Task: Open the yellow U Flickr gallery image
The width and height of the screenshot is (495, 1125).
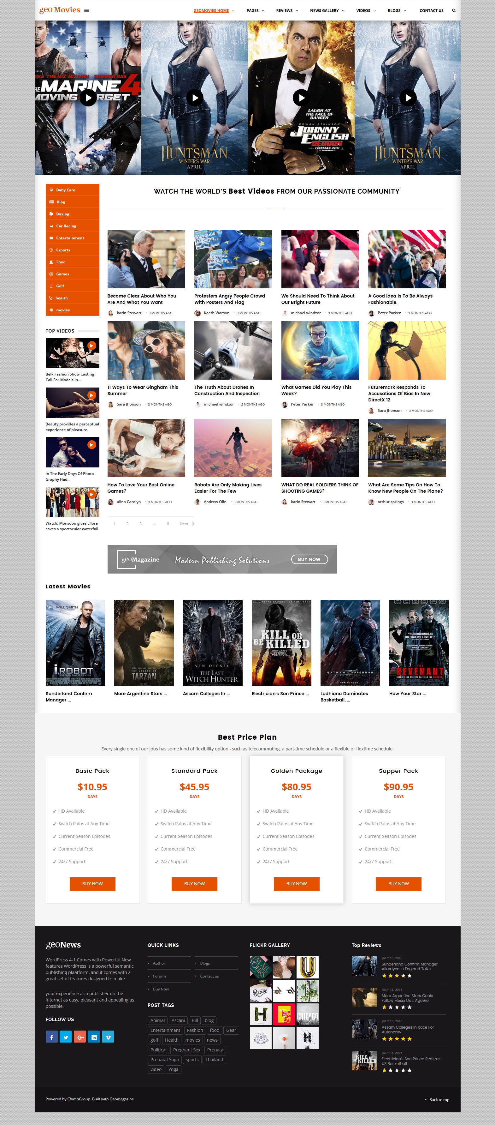Action: (x=308, y=967)
